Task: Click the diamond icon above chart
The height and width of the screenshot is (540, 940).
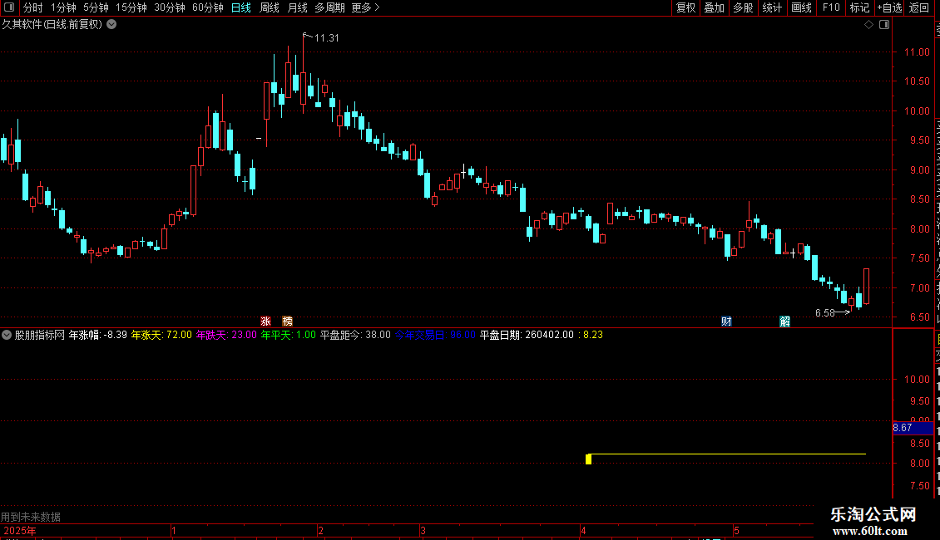Action: pyautogui.click(x=868, y=25)
